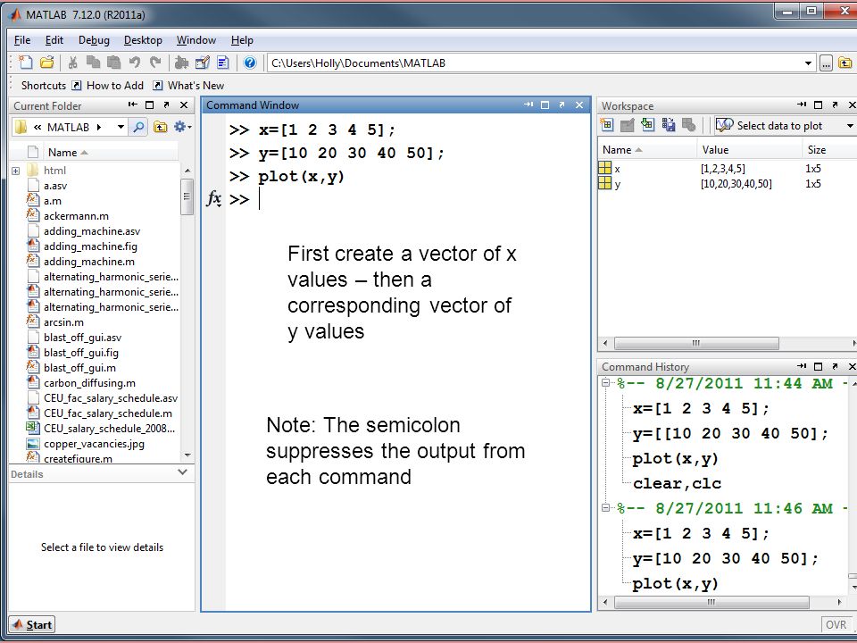Image resolution: width=857 pixels, height=643 pixels.
Task: Collapse the 11:44 AM history session
Action: coord(605,383)
